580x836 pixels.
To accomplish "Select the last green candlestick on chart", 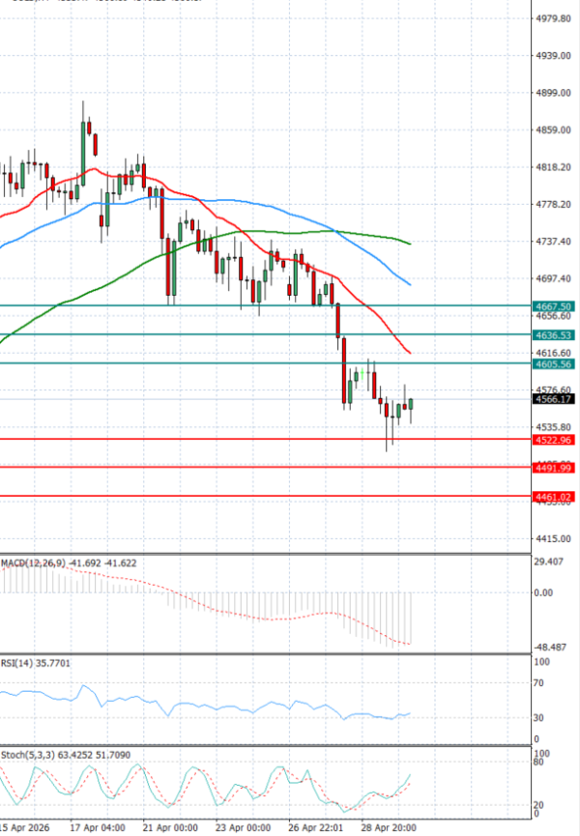I will tap(412, 404).
